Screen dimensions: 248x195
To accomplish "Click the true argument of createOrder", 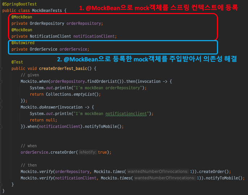I will [x=103, y=152].
